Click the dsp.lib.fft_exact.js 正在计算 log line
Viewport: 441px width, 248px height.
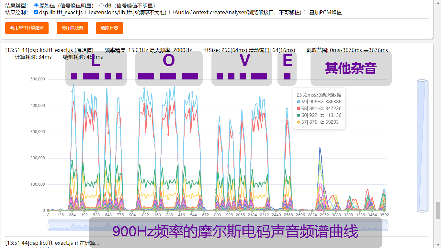point(52,243)
